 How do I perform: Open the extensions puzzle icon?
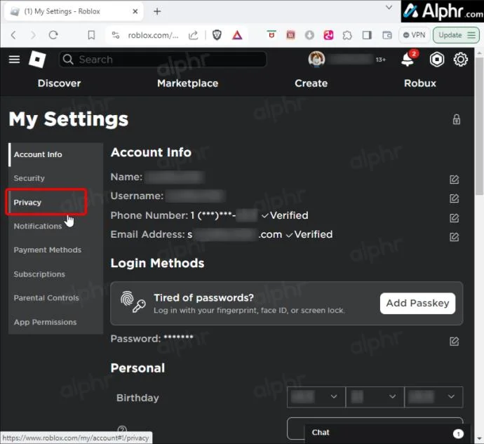click(x=347, y=35)
